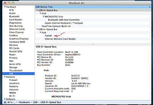The image size is (153, 105).
Task: Collapse the Network section triangle
Action: pyautogui.click(x=5, y=77)
